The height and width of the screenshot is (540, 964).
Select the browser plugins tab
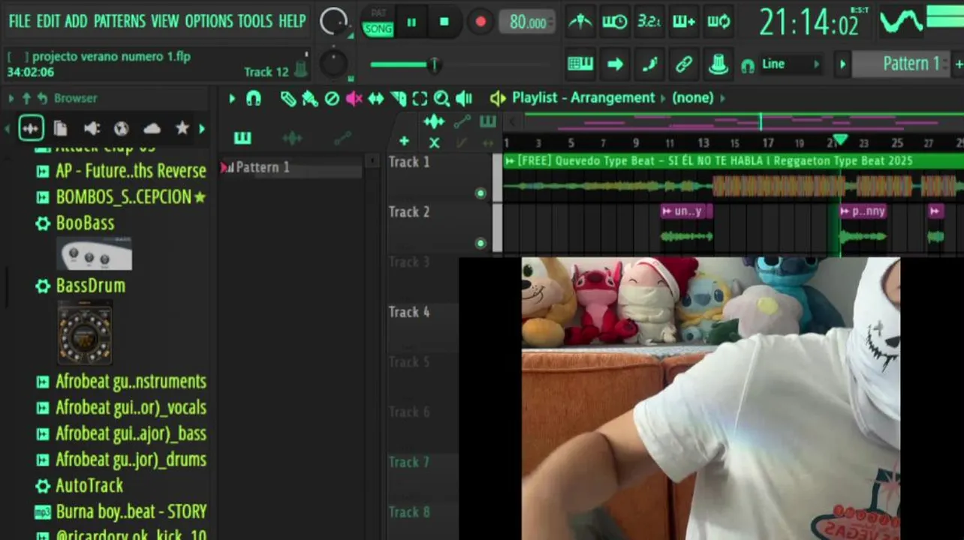92,128
